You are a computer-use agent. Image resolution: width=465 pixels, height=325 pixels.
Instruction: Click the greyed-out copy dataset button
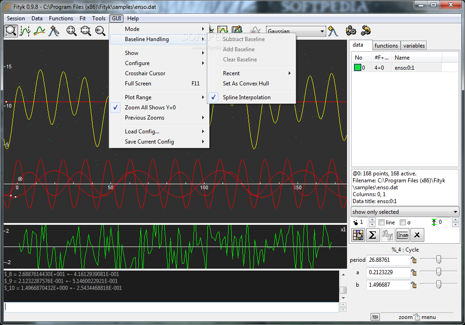pos(387,235)
